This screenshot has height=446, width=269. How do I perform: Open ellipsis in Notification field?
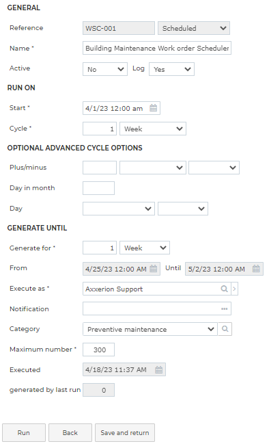pyautogui.click(x=224, y=309)
